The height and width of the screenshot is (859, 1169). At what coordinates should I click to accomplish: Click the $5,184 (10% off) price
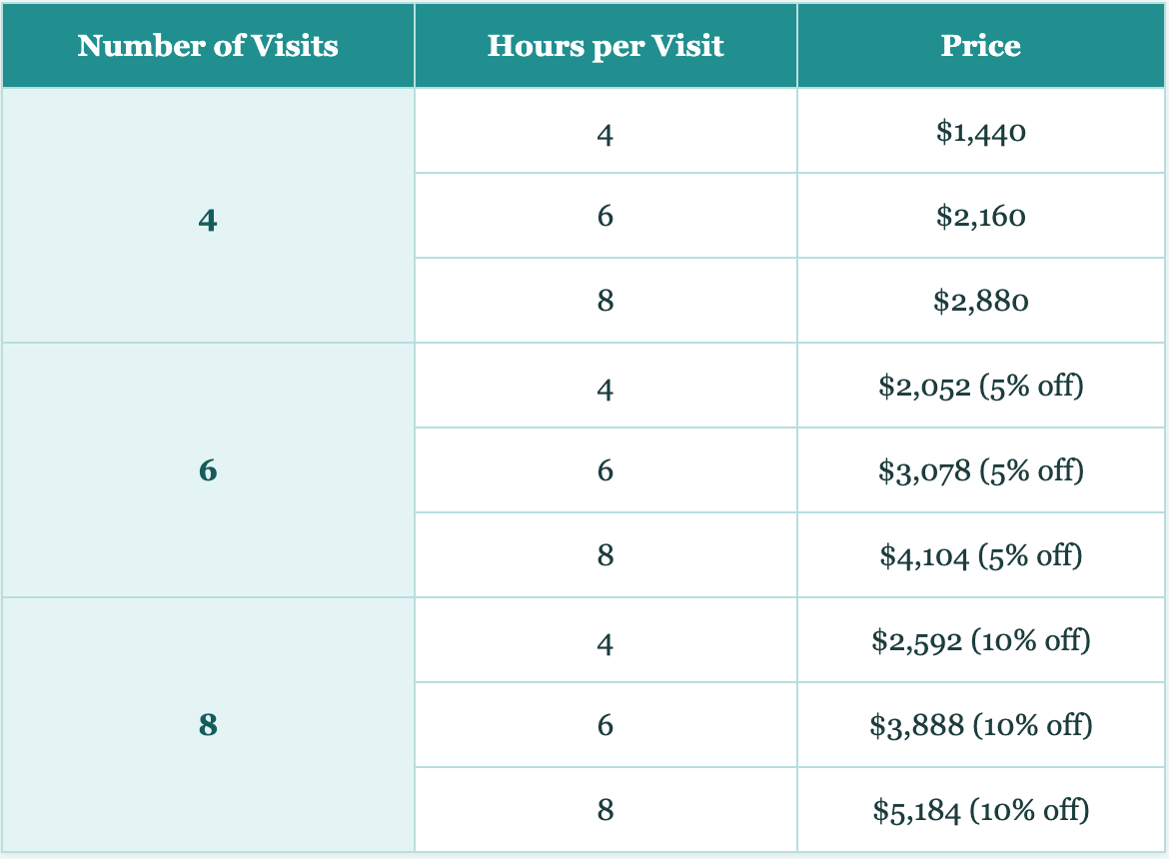980,810
